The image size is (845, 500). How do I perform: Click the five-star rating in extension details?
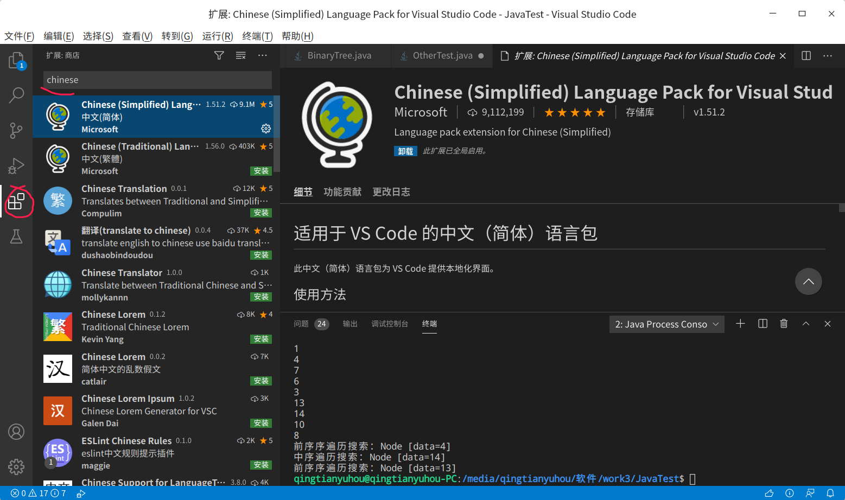[575, 112]
